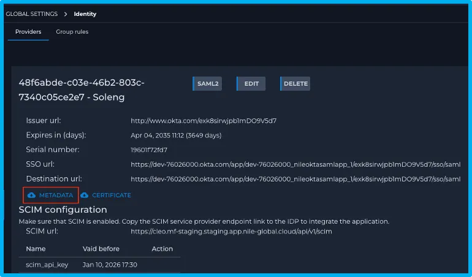Image resolution: width=472 pixels, height=277 pixels.
Task: Click the serial number 19601f72fd7 value
Action: click(x=149, y=150)
